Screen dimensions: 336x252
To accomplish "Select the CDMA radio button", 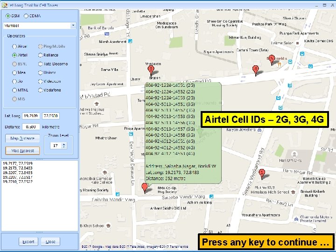I will click(x=26, y=16).
